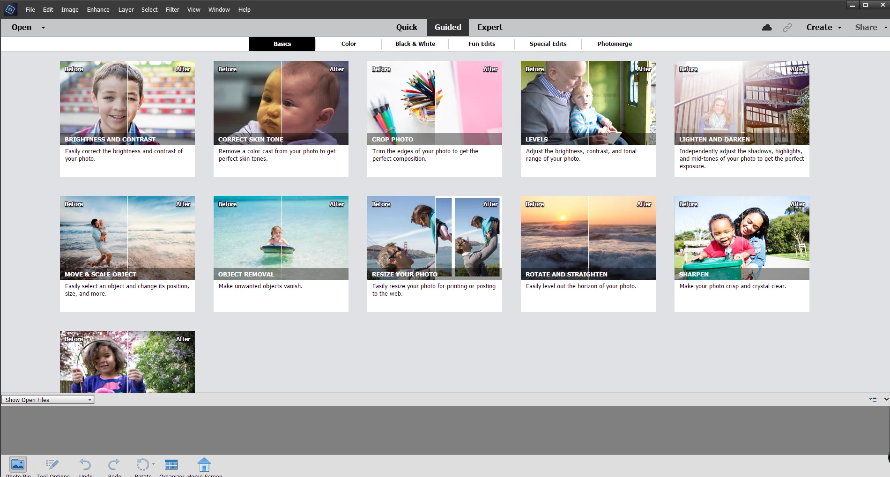Select the Guided mode tab
The image size is (890, 477).
(448, 27)
